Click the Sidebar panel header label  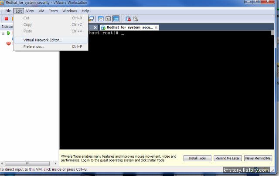[x=7, y=27]
